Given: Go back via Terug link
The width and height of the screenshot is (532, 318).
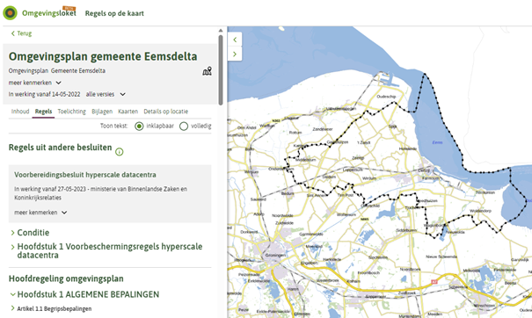Looking at the screenshot, I should pyautogui.click(x=21, y=33).
